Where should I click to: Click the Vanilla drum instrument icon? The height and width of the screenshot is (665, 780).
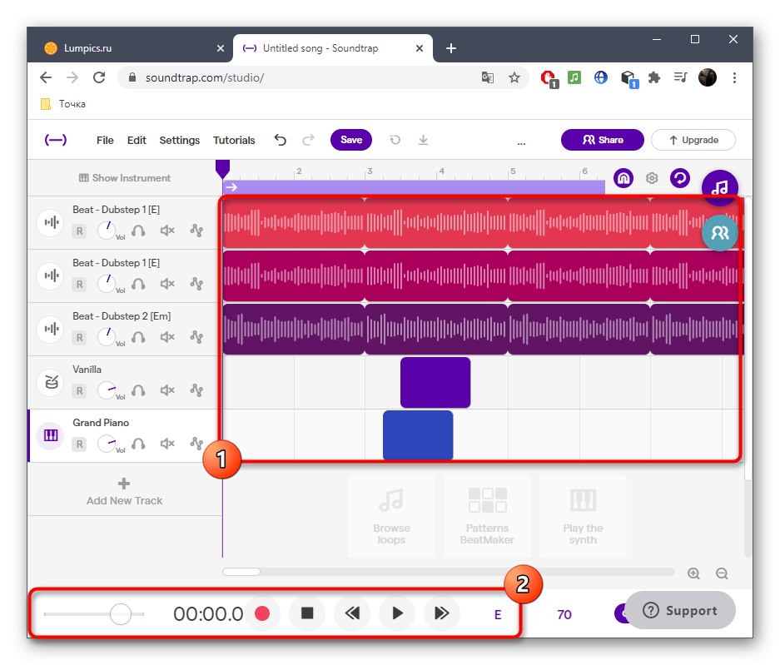click(x=52, y=382)
